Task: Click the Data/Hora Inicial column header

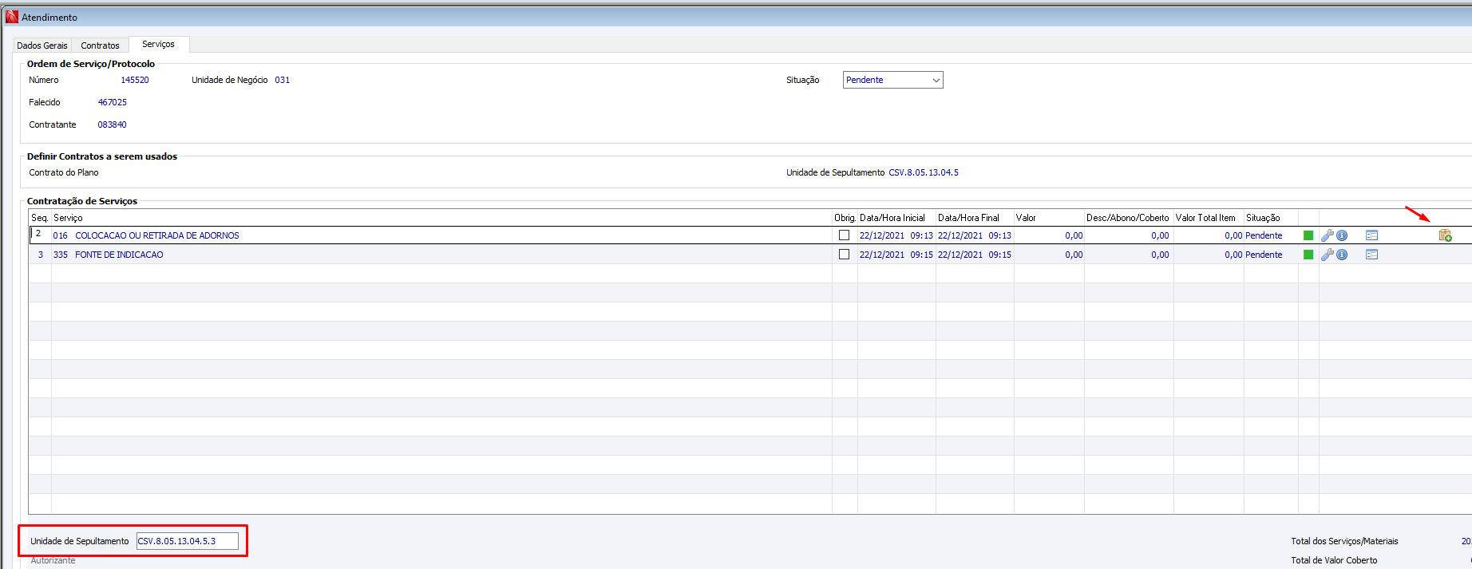Action: (896, 218)
